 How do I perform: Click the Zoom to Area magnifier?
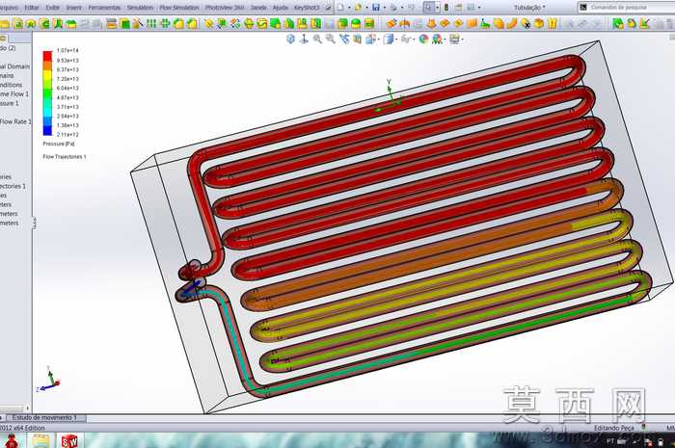pyautogui.click(x=331, y=40)
